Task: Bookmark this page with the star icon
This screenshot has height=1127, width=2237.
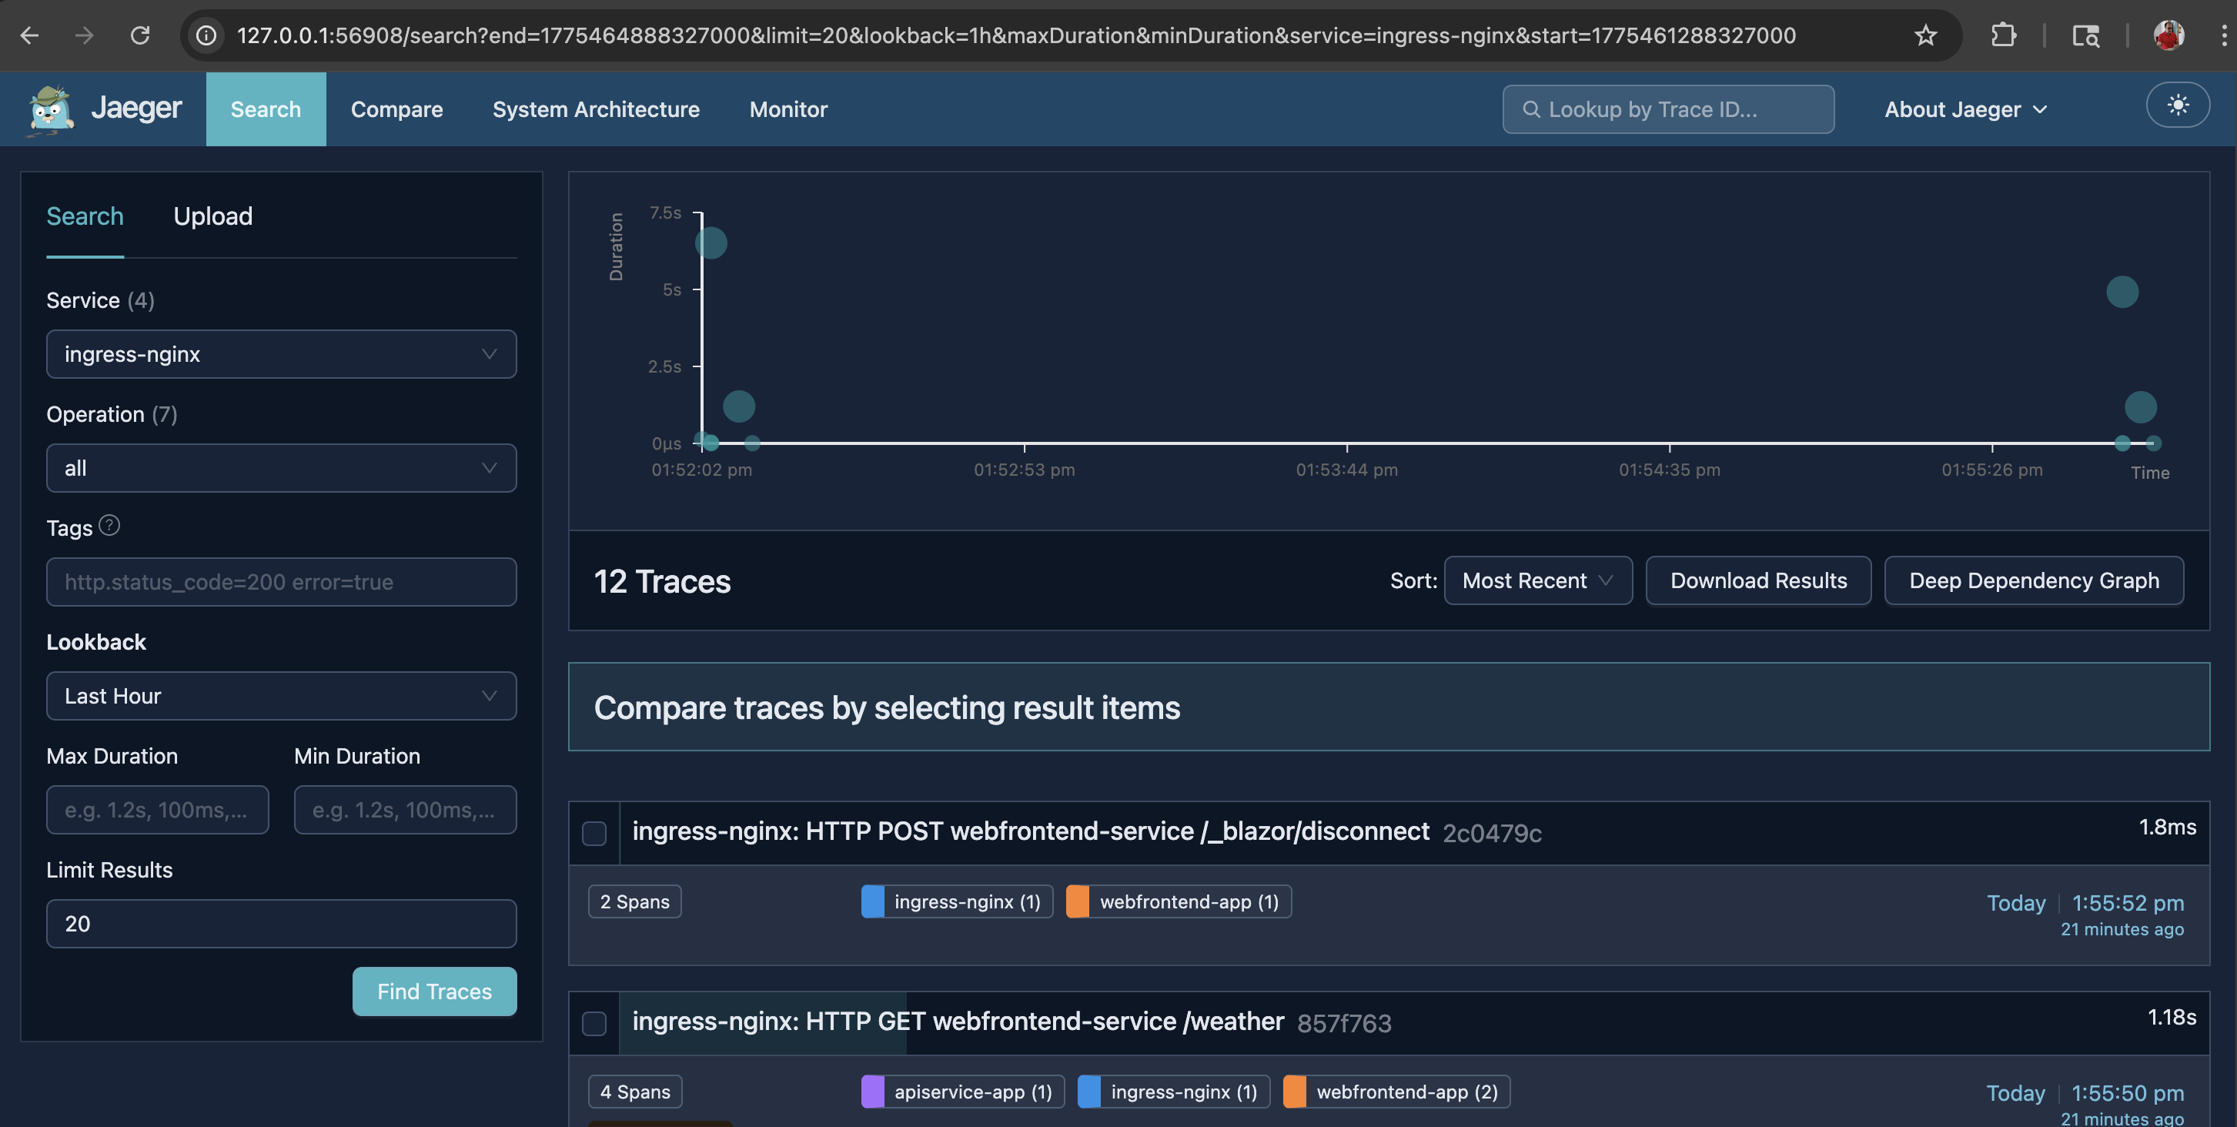Action: click(x=1925, y=35)
